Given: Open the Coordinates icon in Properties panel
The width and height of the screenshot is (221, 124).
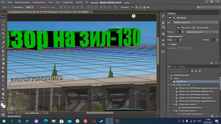Looking at the screenshot, I should 174,18.
